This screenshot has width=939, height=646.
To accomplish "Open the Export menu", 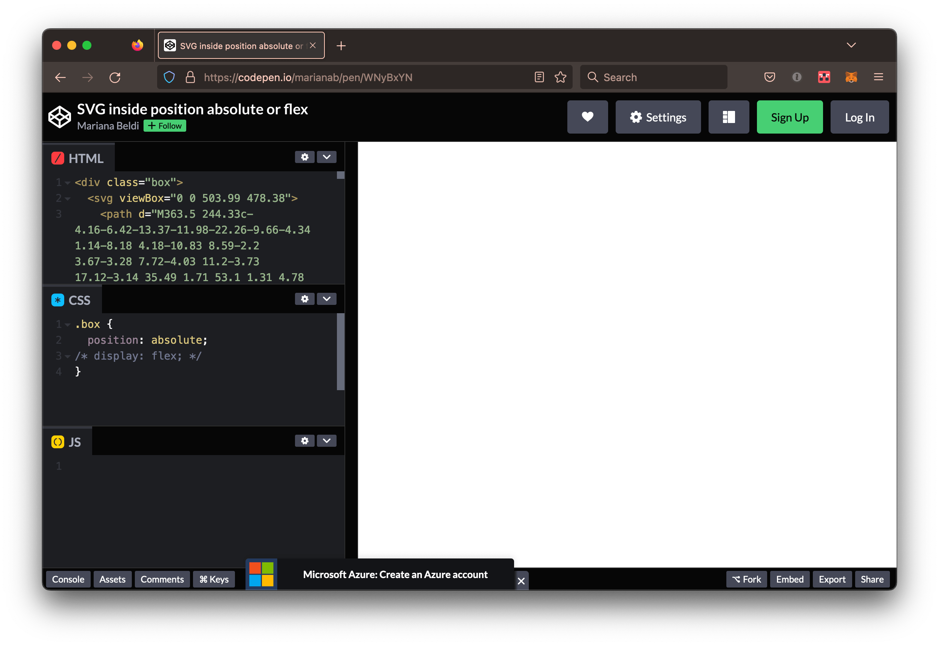I will (832, 579).
